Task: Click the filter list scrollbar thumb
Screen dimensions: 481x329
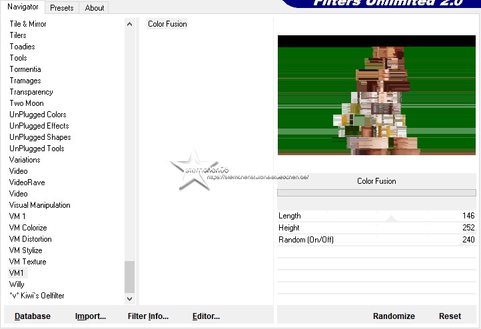Action: click(x=129, y=277)
